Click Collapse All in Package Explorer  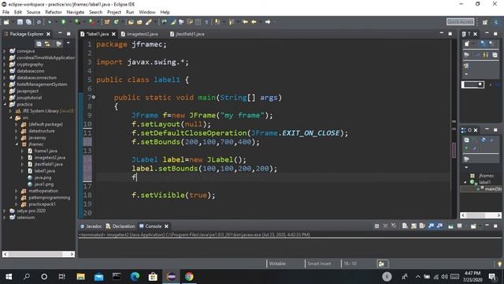pyautogui.click(x=39, y=44)
